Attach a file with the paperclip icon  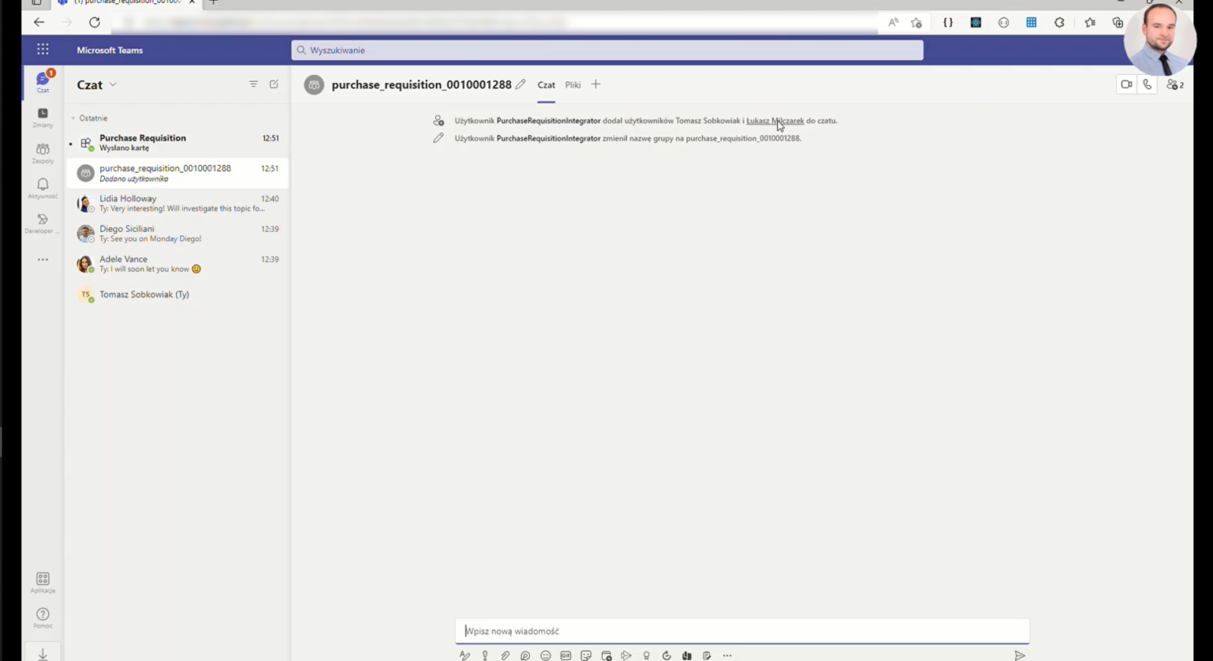click(x=505, y=655)
